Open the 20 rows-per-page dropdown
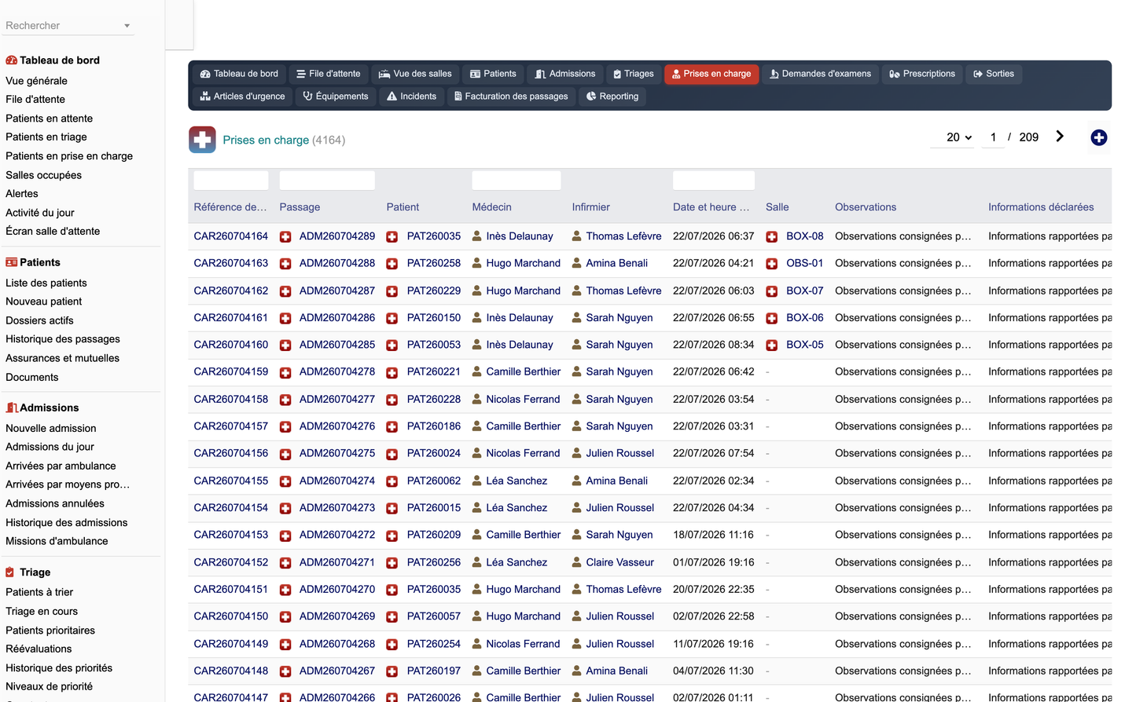Viewport: 1136px width, 702px height. pos(958,137)
